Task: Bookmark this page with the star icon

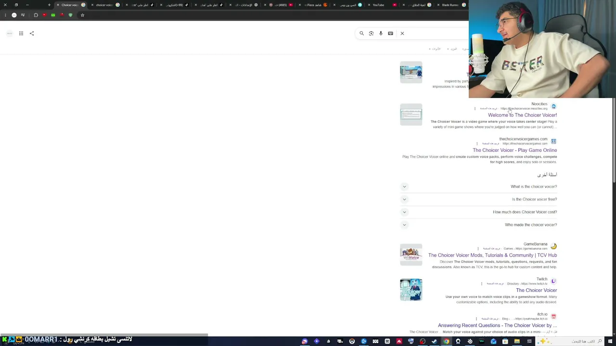Action: [82, 15]
